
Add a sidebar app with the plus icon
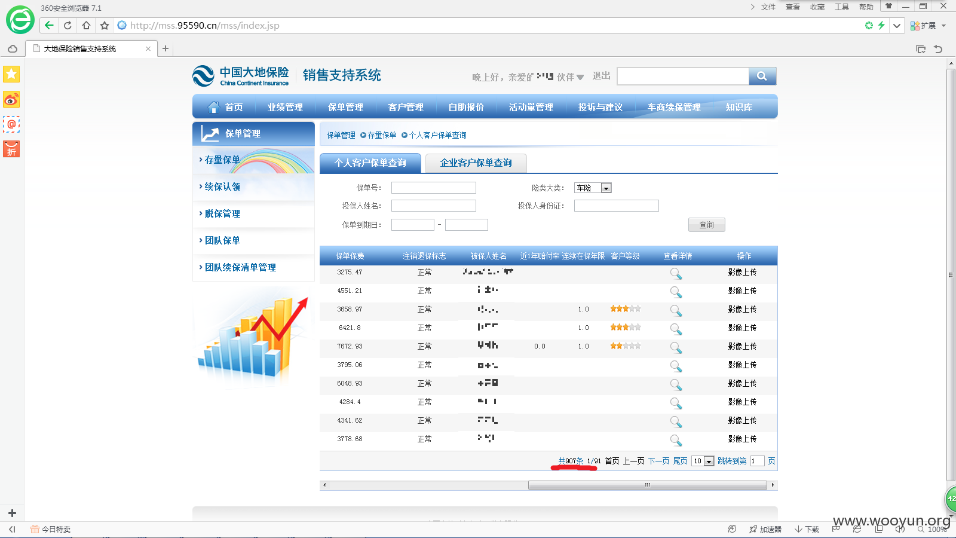(12, 513)
